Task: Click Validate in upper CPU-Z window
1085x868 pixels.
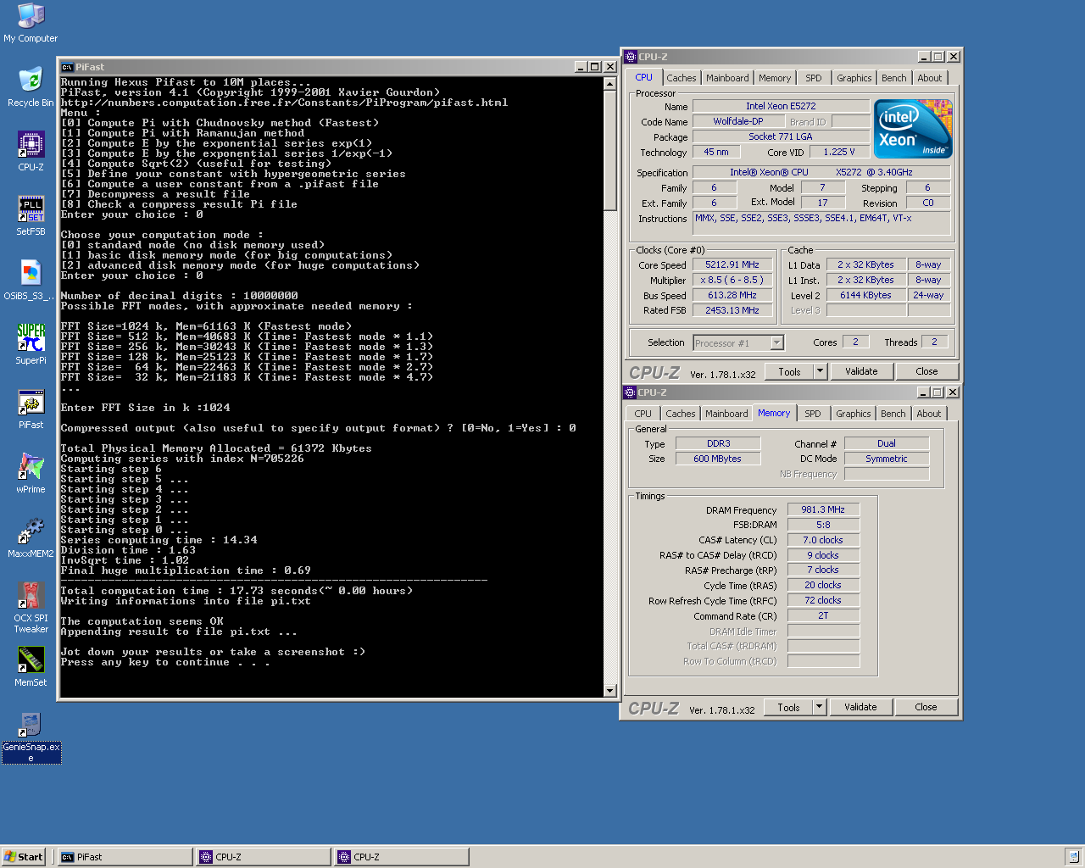Action: [x=861, y=371]
